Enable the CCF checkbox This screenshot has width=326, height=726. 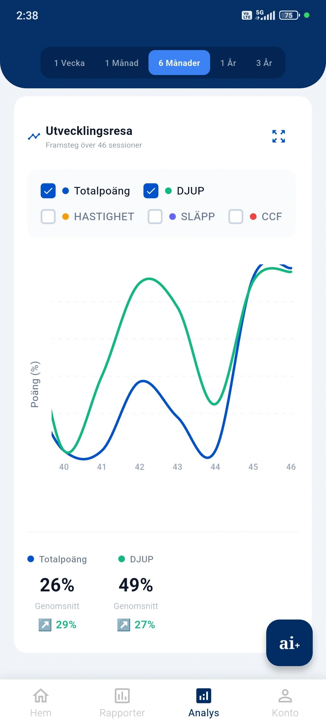(236, 217)
